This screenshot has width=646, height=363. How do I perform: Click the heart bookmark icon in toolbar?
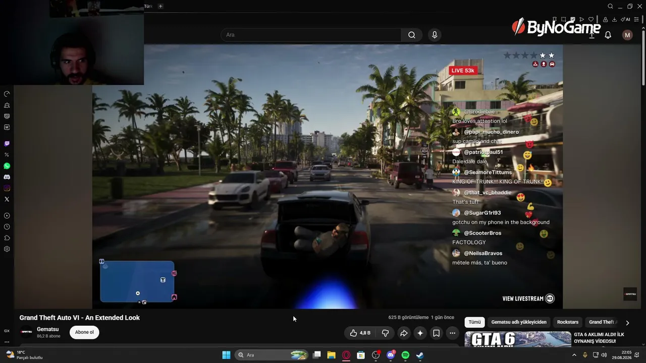[x=591, y=20]
